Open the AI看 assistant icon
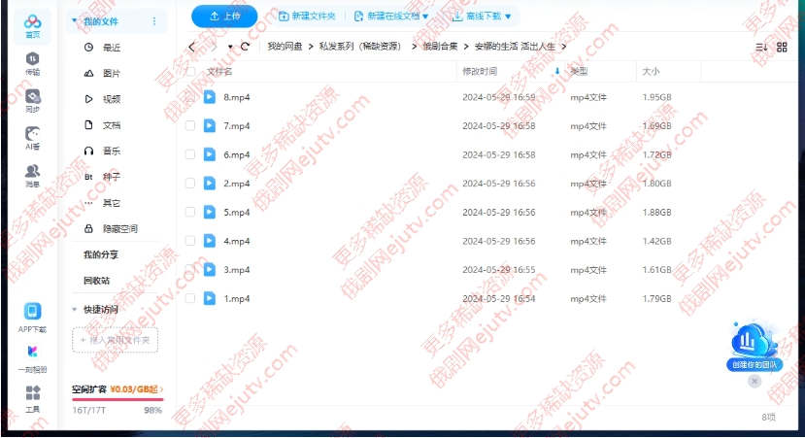Image resolution: width=805 pixels, height=438 pixels. 32,139
